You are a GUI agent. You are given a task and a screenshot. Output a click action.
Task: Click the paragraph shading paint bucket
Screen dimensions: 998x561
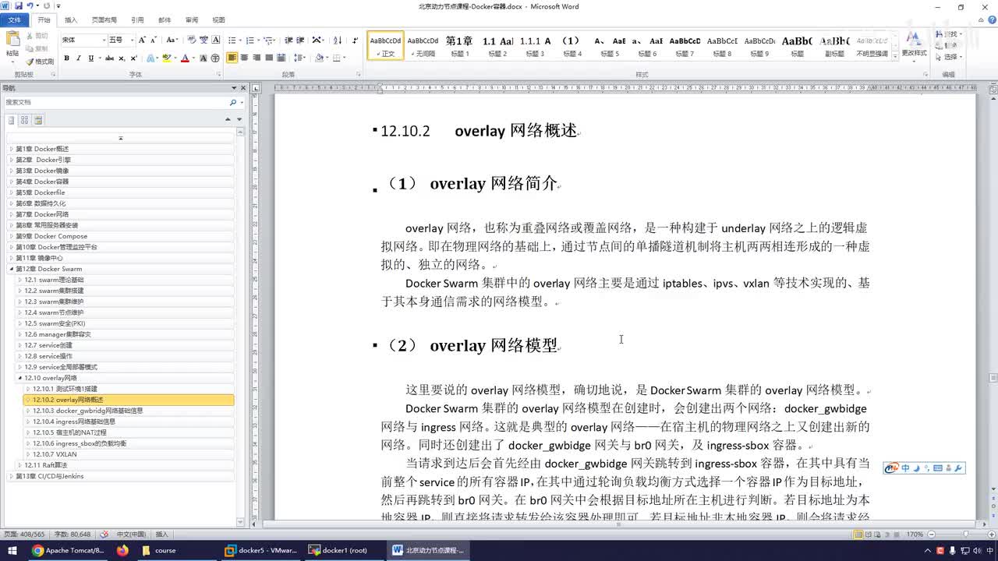(319, 58)
